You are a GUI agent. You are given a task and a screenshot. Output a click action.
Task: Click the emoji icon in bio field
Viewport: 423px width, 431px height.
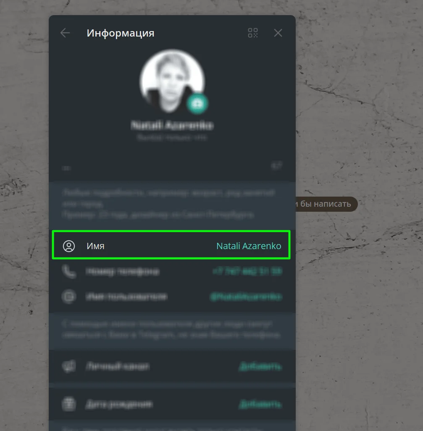coord(276,166)
